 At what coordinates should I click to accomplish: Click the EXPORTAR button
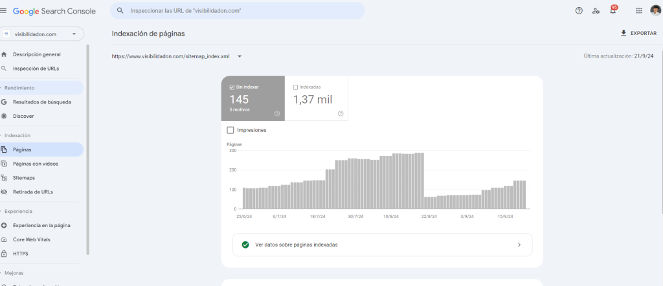[638, 33]
